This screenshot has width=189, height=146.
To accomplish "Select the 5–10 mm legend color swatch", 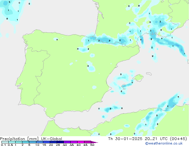I will point(32,142).
